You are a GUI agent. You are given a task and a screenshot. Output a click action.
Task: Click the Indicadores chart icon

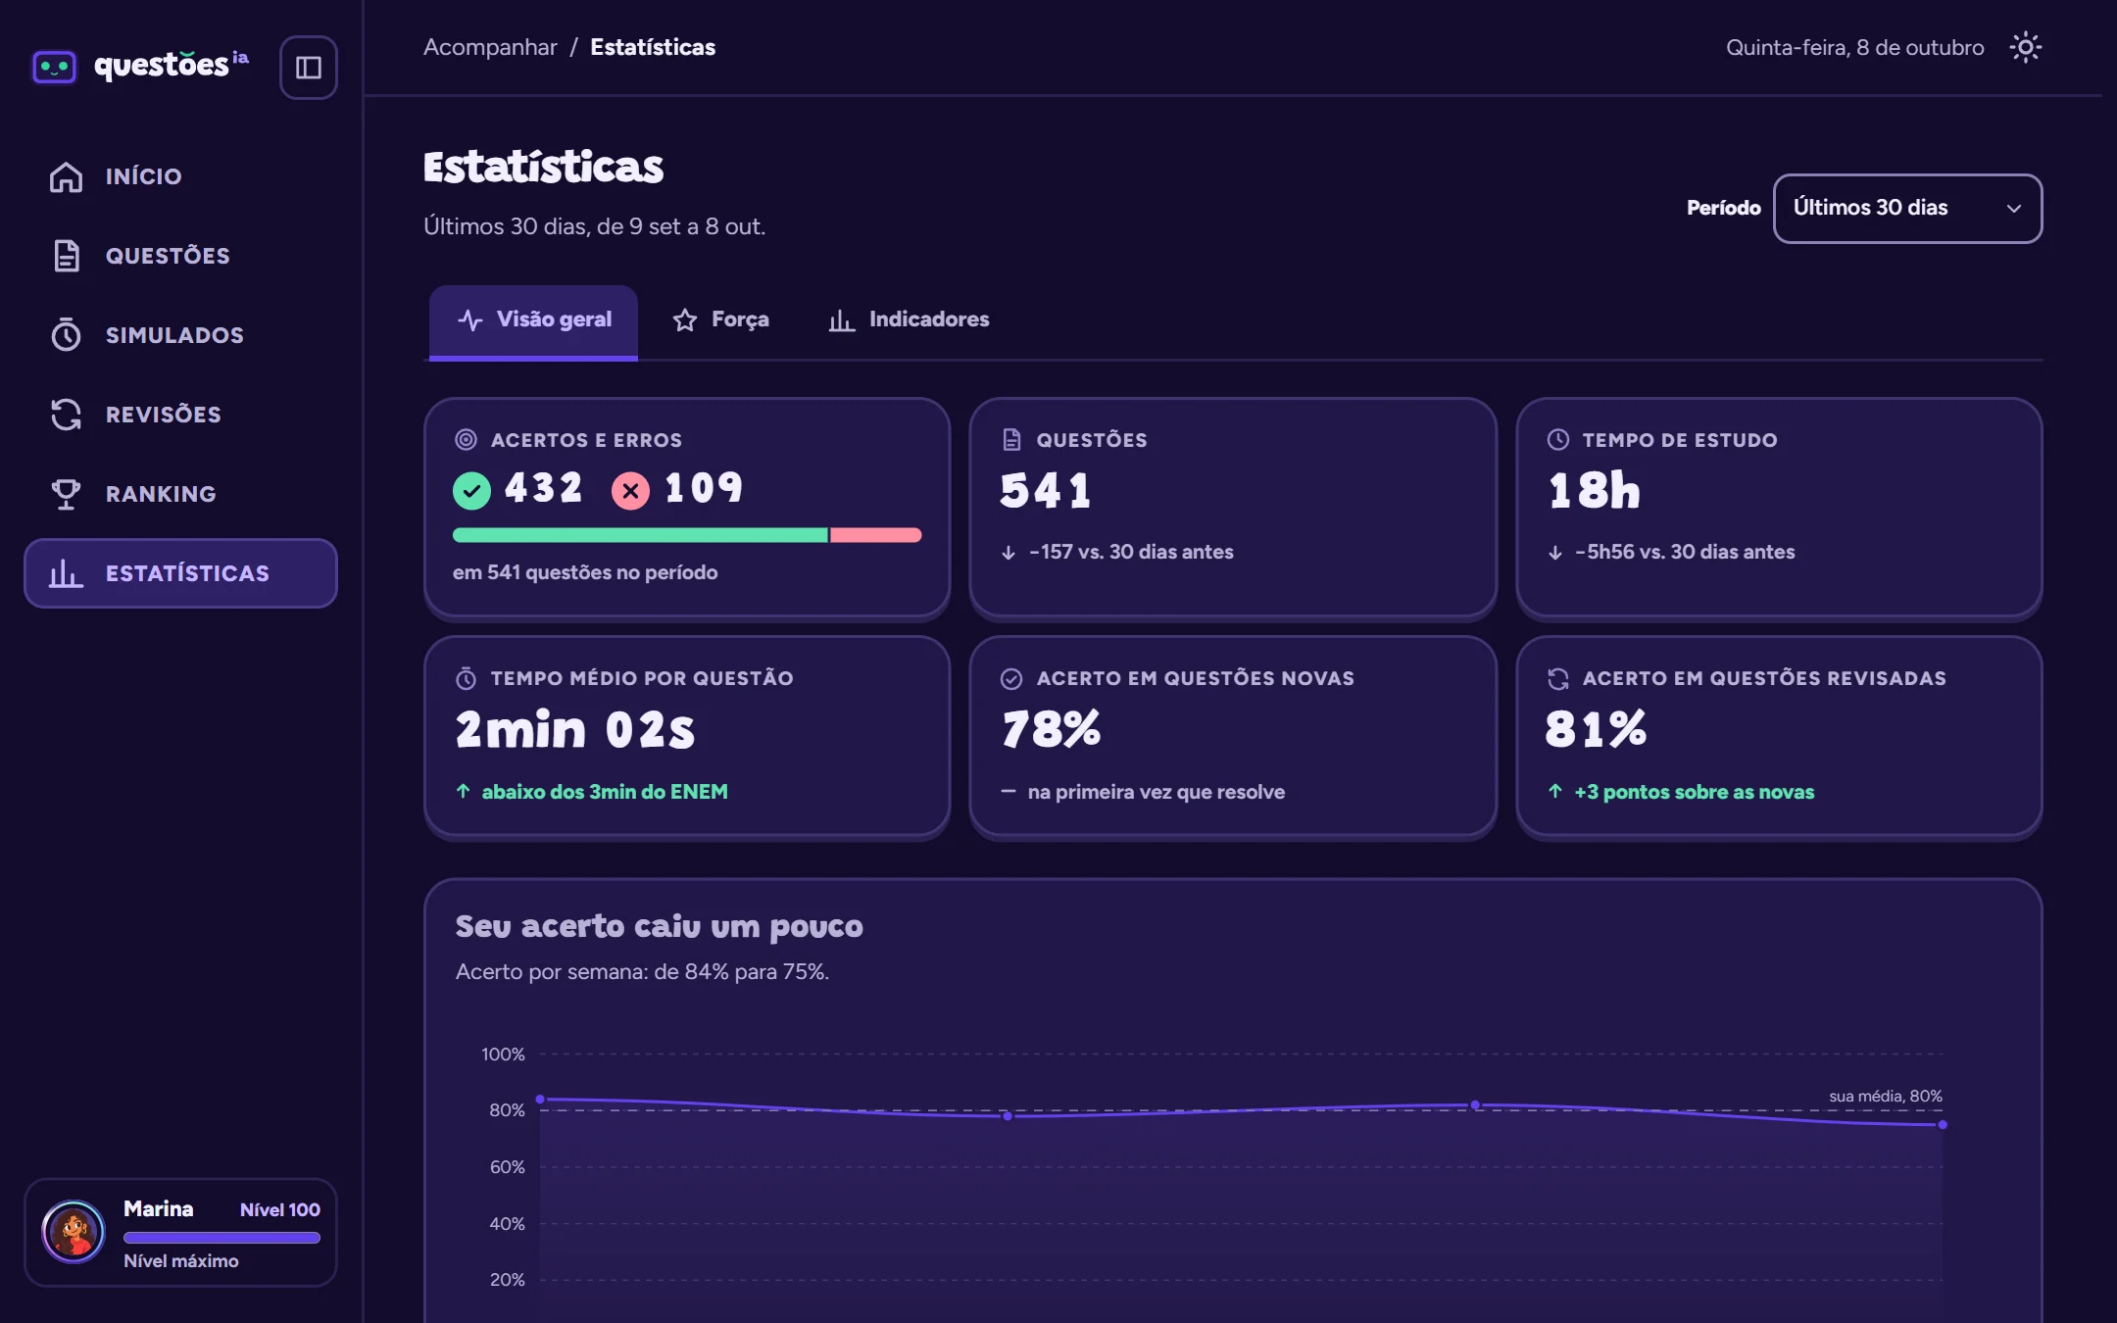coord(841,319)
